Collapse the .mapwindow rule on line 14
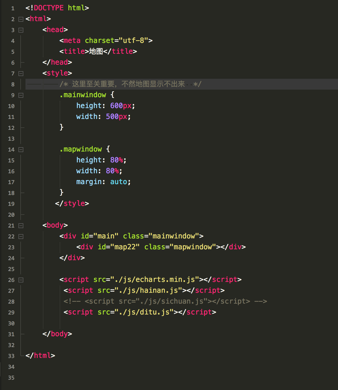The width and height of the screenshot is (338, 390). point(21,150)
